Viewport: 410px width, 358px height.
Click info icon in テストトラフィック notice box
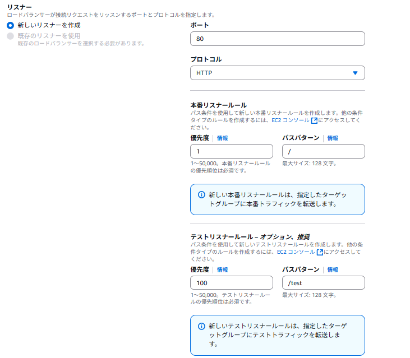coord(201,326)
